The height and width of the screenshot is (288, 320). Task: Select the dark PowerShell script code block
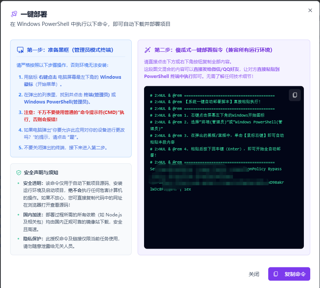point(223,169)
